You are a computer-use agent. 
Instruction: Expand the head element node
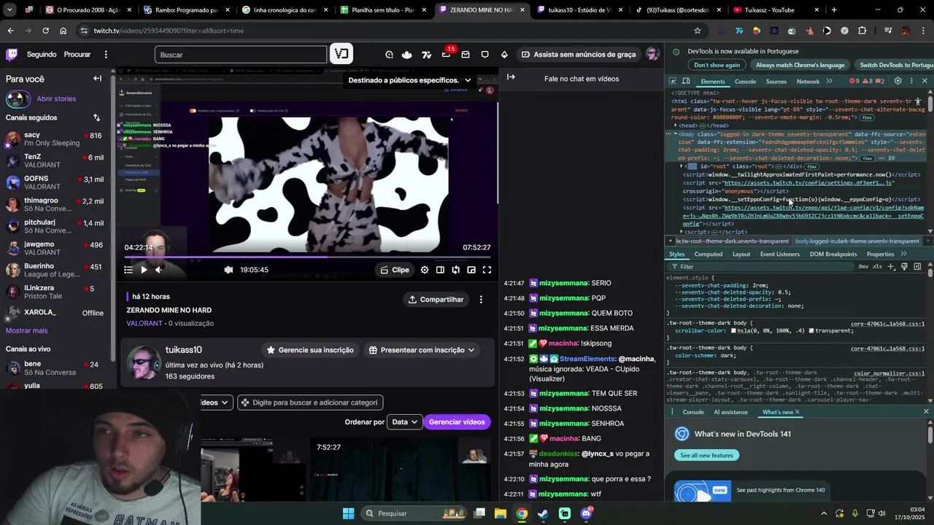click(676, 125)
